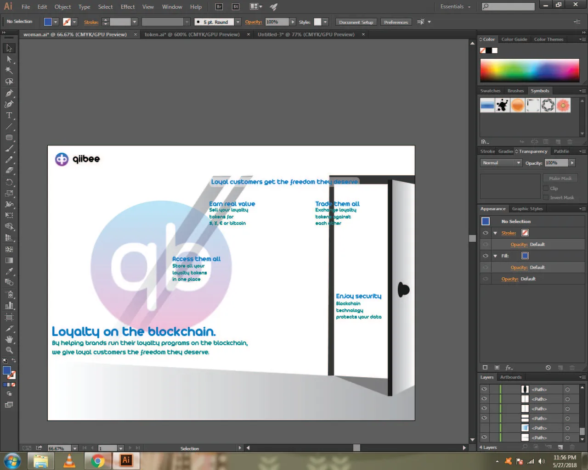This screenshot has height=470, width=588.
Task: Click the Make Mask button
Action: (560, 178)
